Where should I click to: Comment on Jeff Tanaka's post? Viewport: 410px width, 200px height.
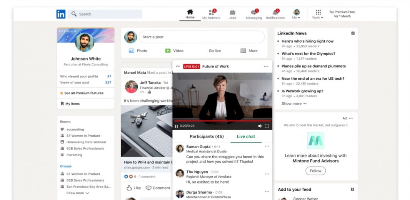coord(158,188)
